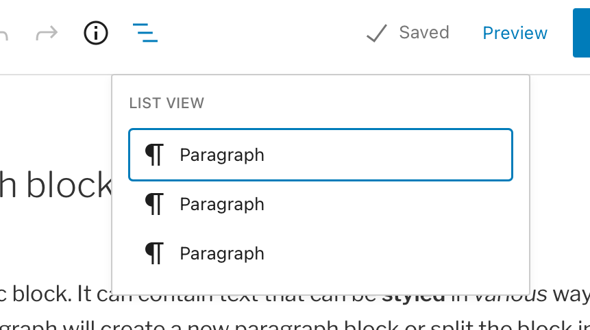Click the Saved checkmark icon
Viewport: 590px width, 330px height.
click(376, 33)
